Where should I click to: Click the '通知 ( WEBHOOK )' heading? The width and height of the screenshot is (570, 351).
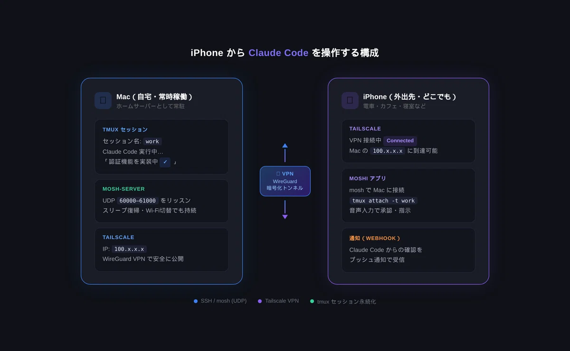tap(374, 238)
